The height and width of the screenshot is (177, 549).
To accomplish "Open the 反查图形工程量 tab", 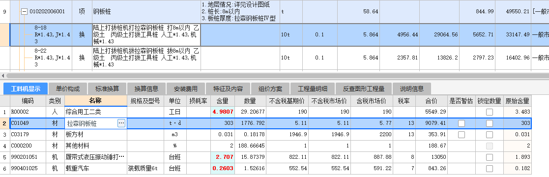I will (363, 88).
